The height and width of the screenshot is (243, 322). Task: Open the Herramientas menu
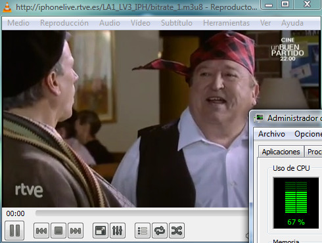pos(226,23)
